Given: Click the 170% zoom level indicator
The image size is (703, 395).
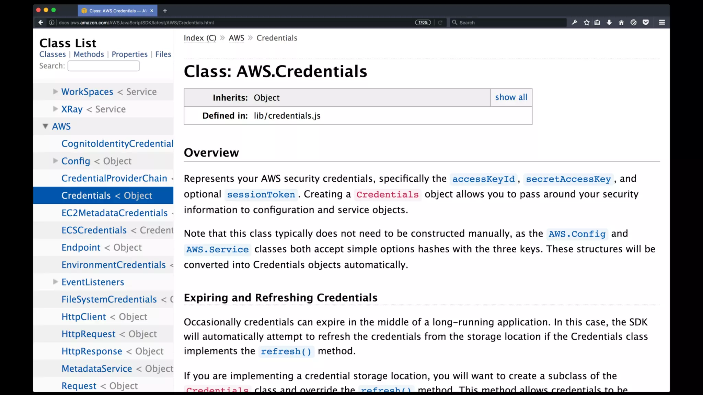Looking at the screenshot, I should [423, 23].
